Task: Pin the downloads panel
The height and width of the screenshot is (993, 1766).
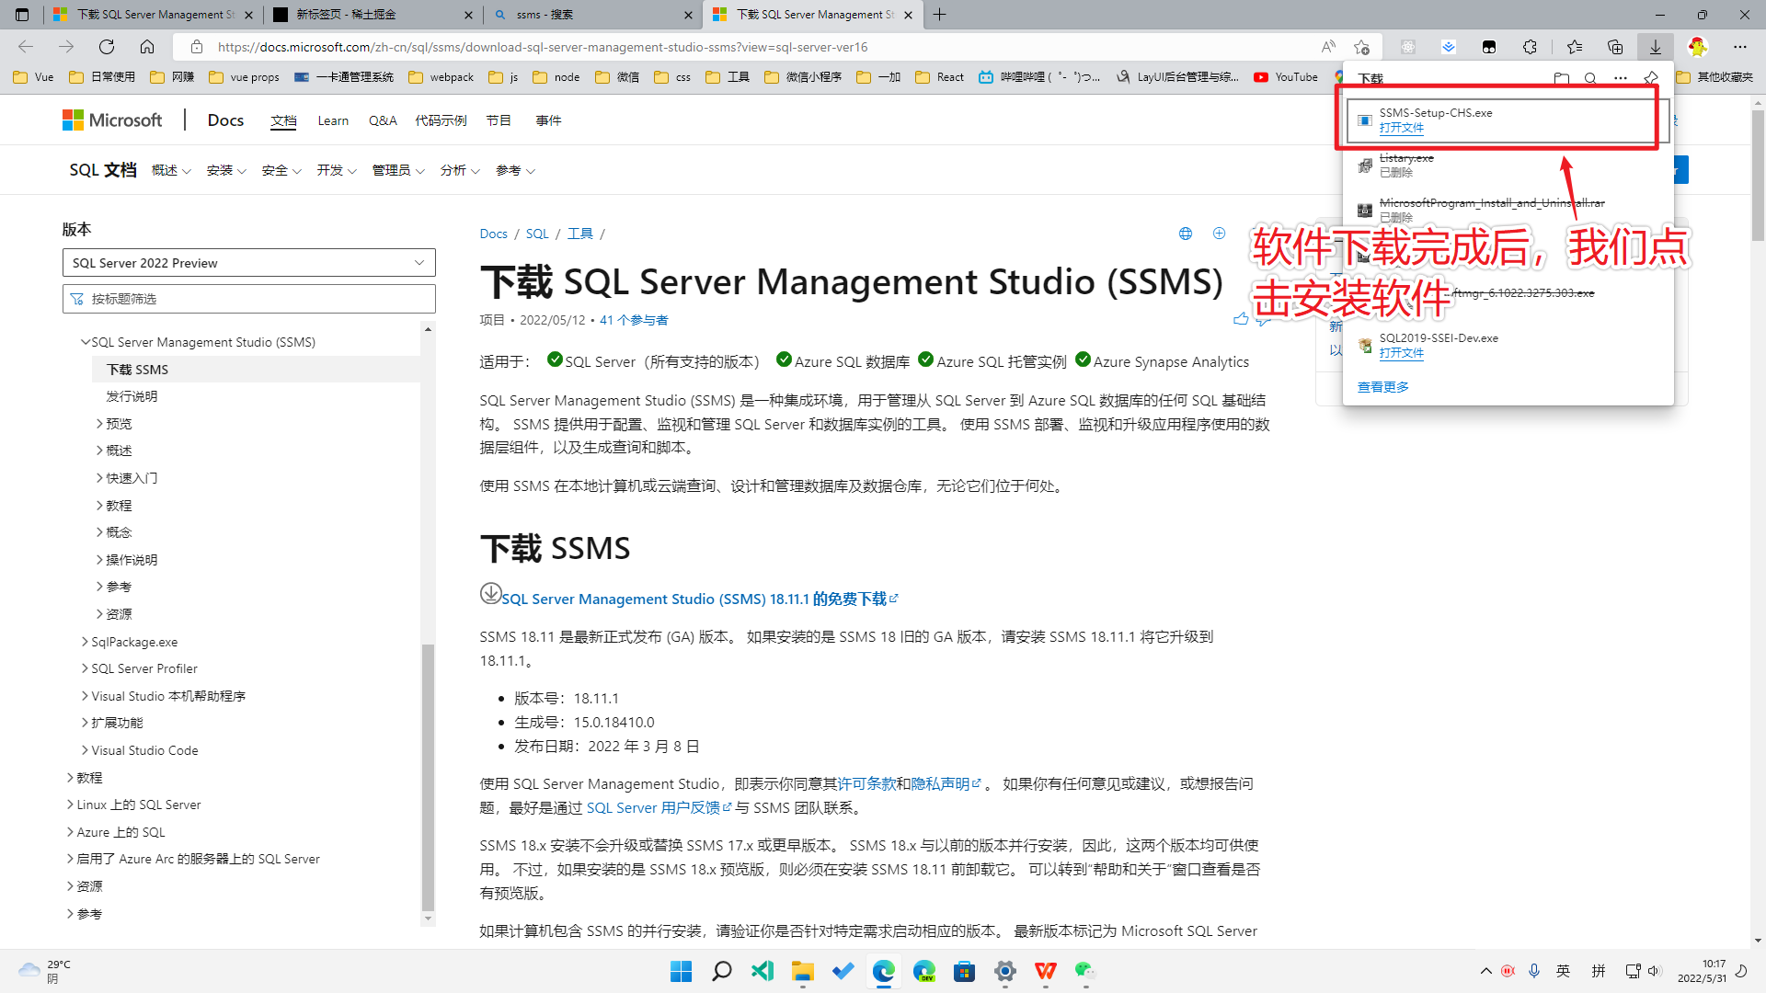Action: (x=1651, y=79)
